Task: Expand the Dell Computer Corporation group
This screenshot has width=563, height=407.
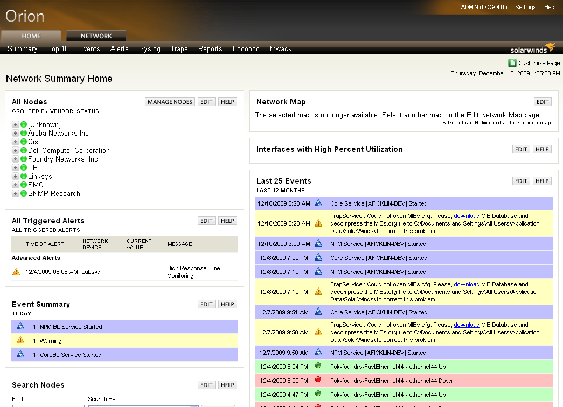Action: coord(16,151)
